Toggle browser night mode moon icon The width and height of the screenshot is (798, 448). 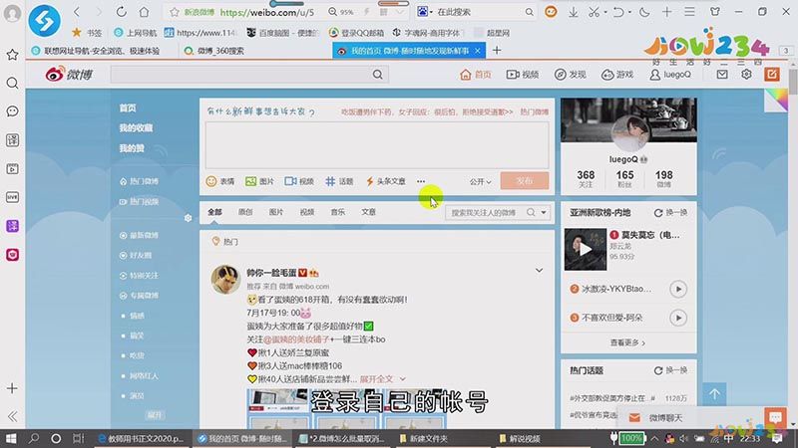644,12
